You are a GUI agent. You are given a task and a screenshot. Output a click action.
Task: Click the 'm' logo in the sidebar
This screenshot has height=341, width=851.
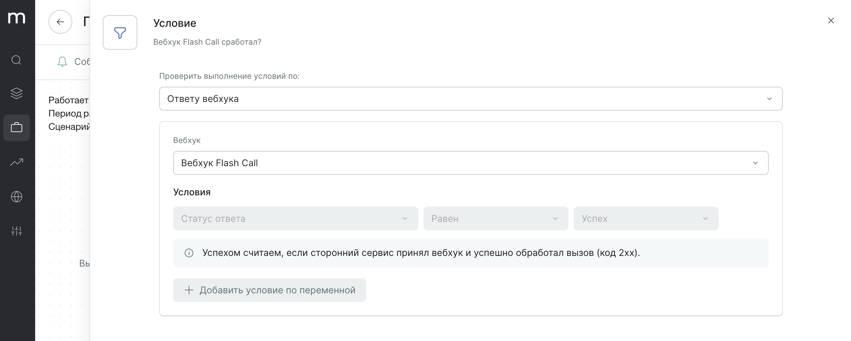point(17,18)
